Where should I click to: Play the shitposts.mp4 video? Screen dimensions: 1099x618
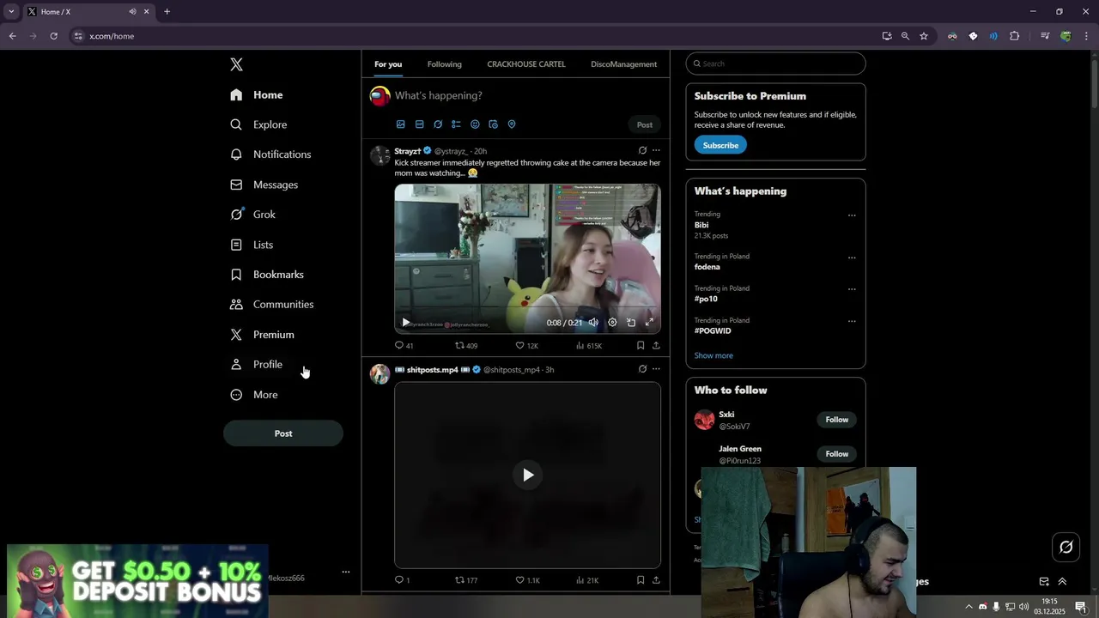tap(528, 475)
